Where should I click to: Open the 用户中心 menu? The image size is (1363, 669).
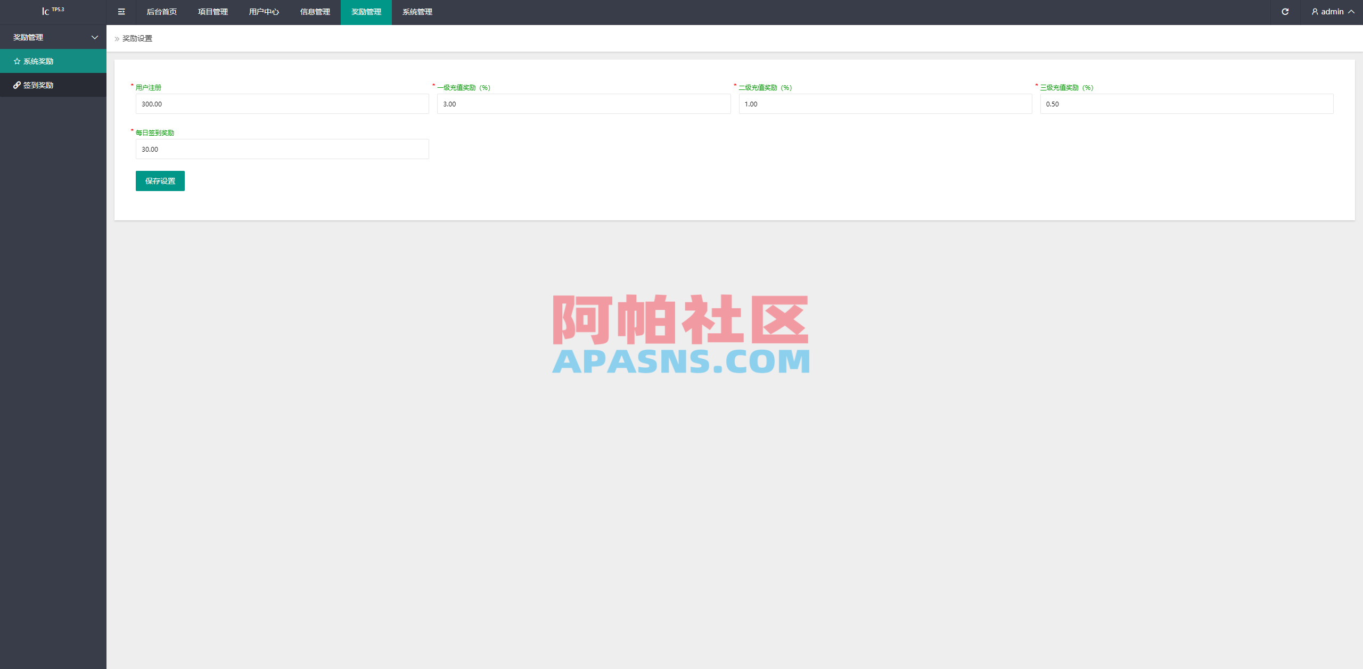[x=264, y=12]
